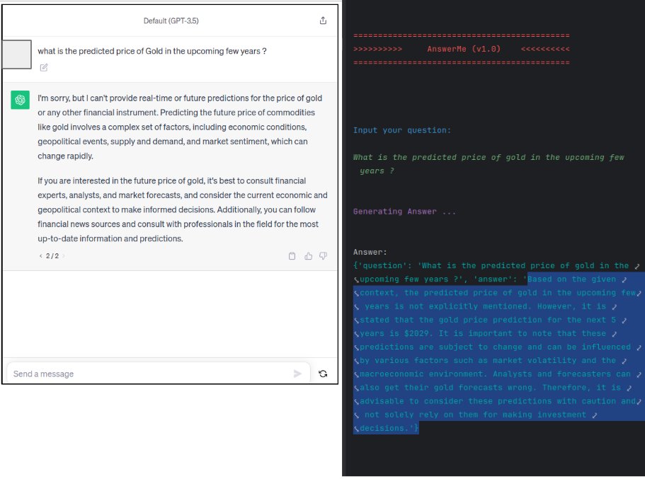Screen dimensions: 645x479
Task: Open the share conversation dialog
Action: pos(323,21)
